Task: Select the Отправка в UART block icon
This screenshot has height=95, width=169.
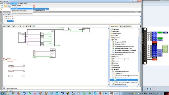Action: click(x=114, y=42)
